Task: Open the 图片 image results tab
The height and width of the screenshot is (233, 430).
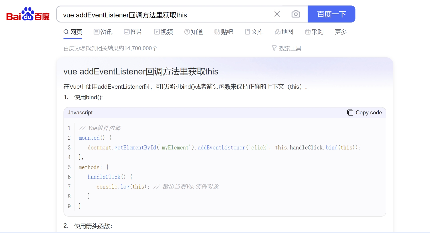Action: pyautogui.click(x=133, y=32)
